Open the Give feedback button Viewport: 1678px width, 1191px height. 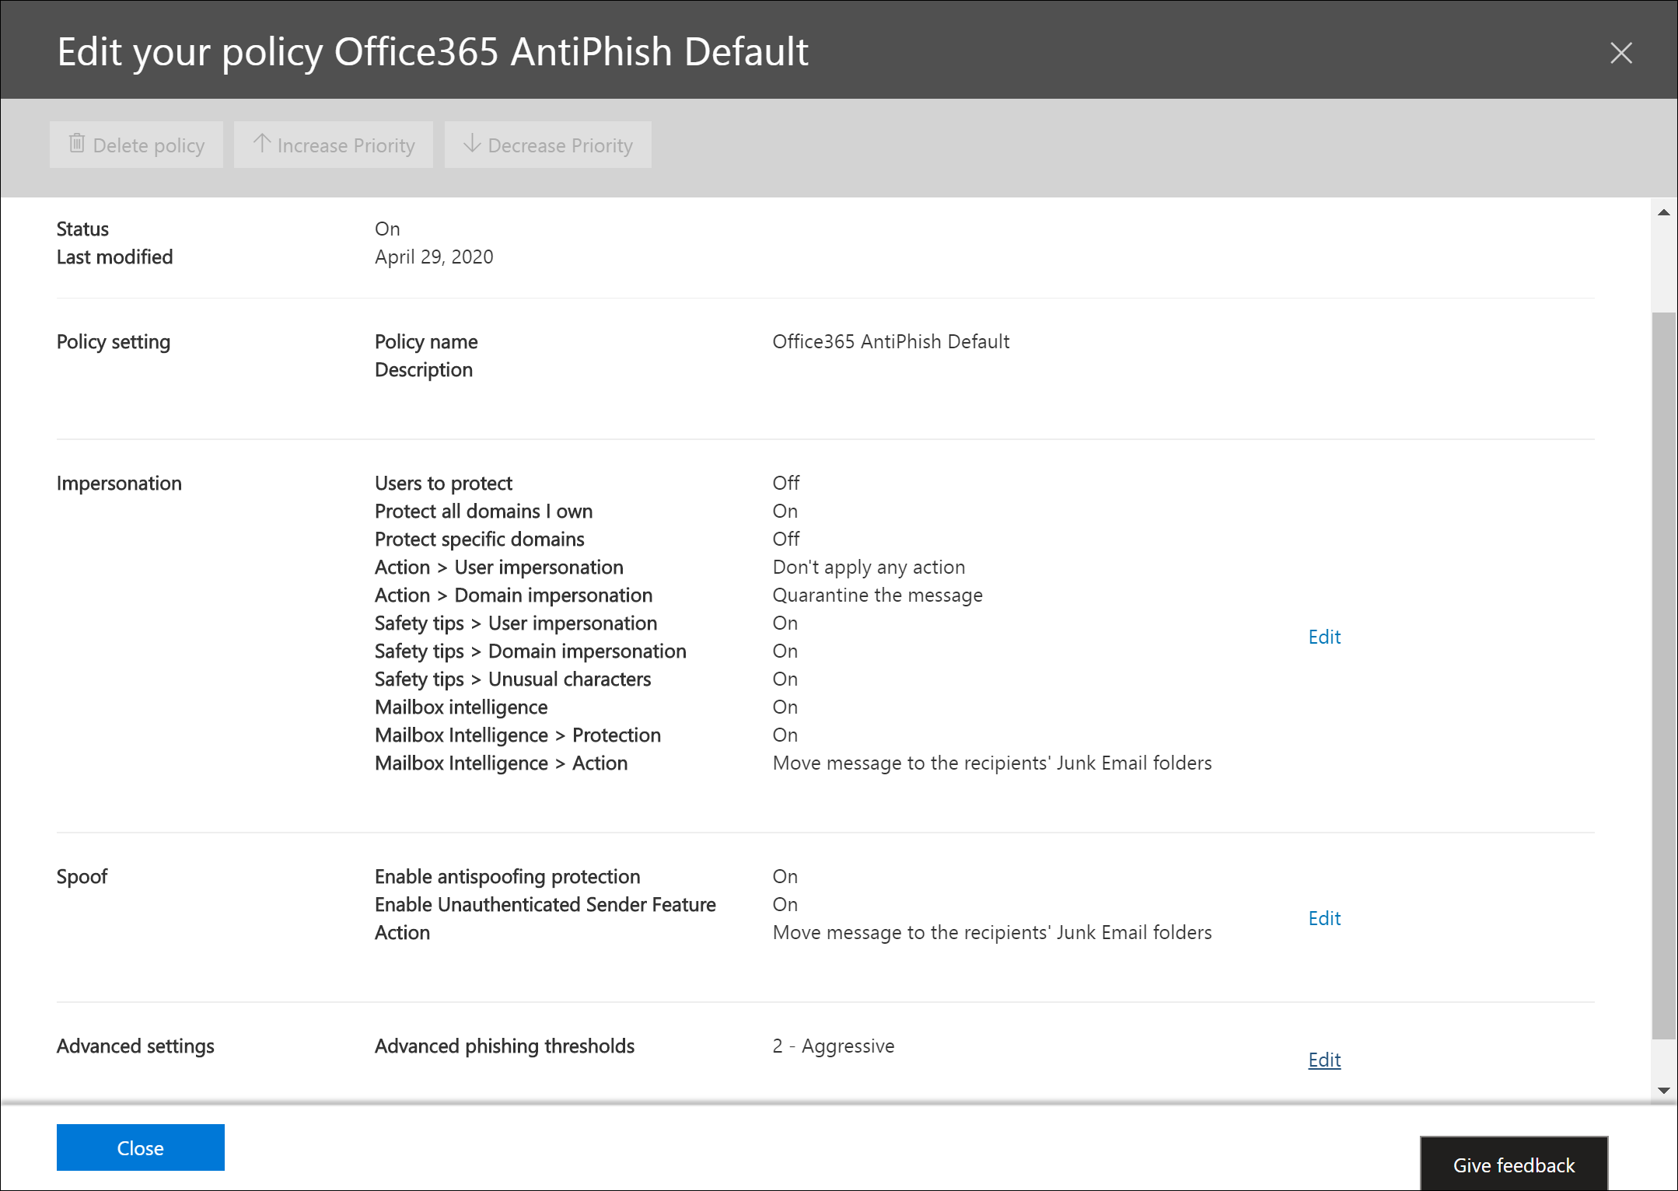1514,1164
